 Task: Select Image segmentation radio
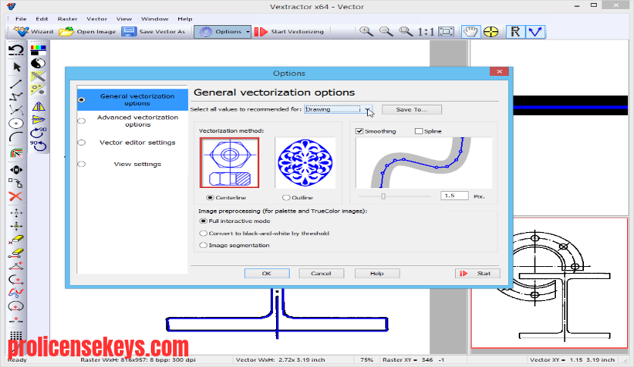tap(203, 246)
